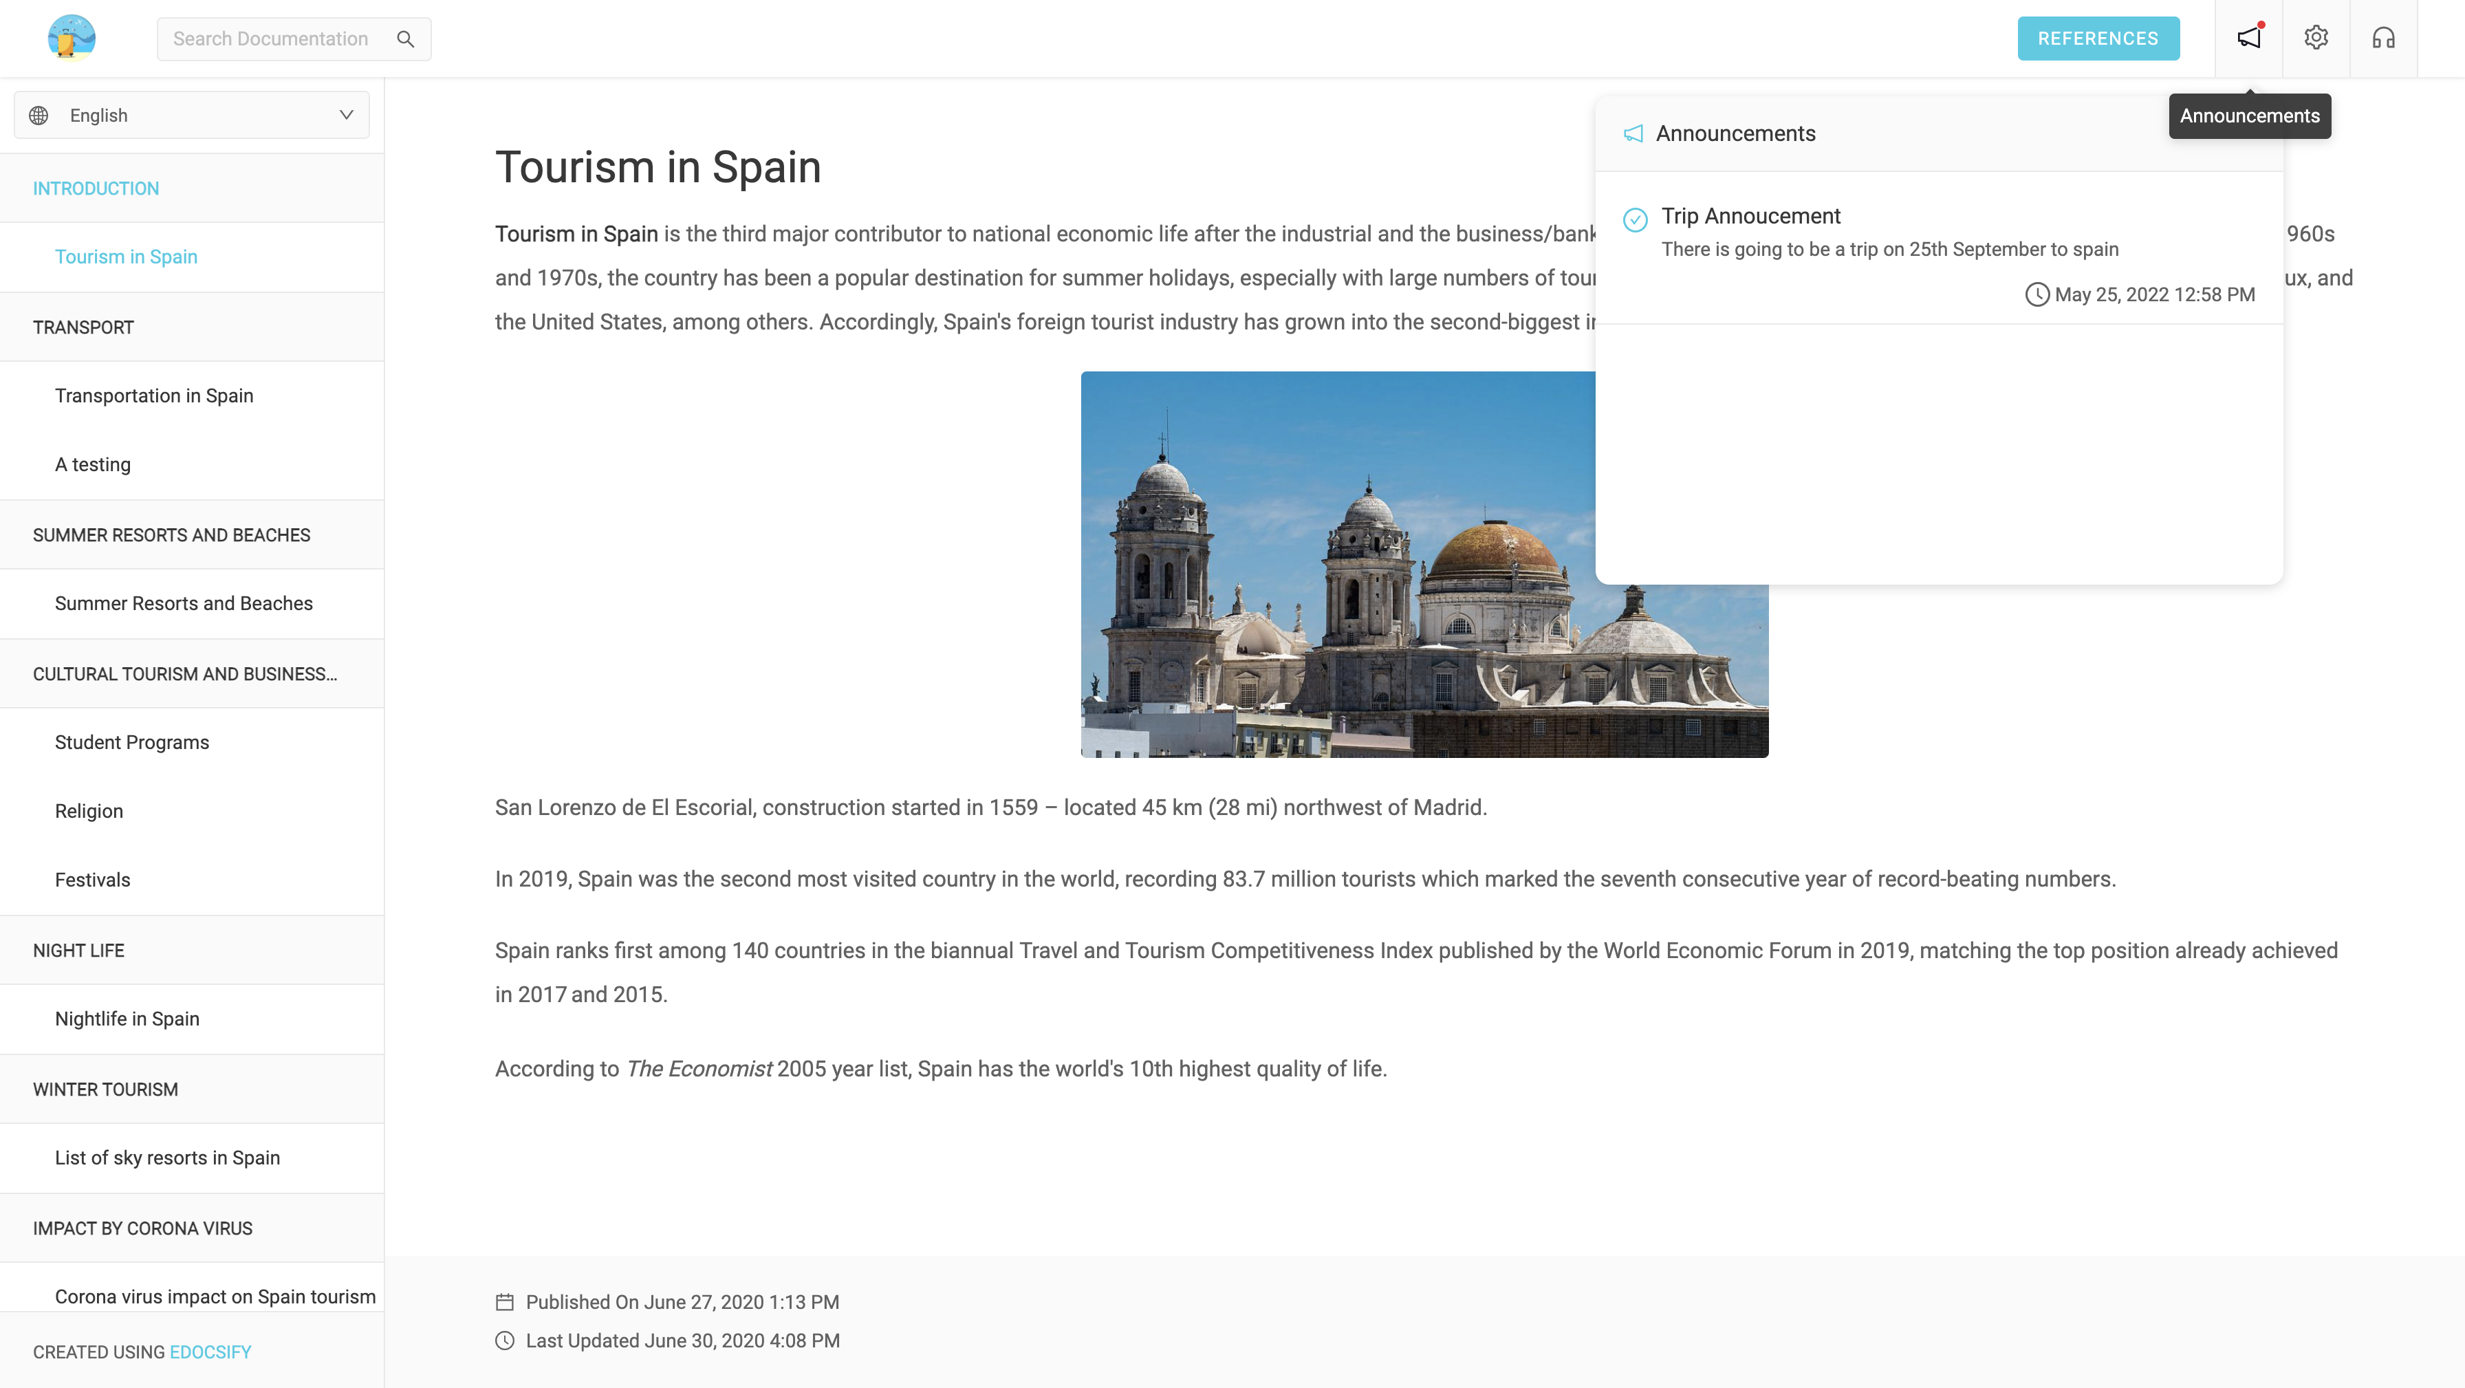
Task: Open Transportation in Spain page
Action: 193,396
